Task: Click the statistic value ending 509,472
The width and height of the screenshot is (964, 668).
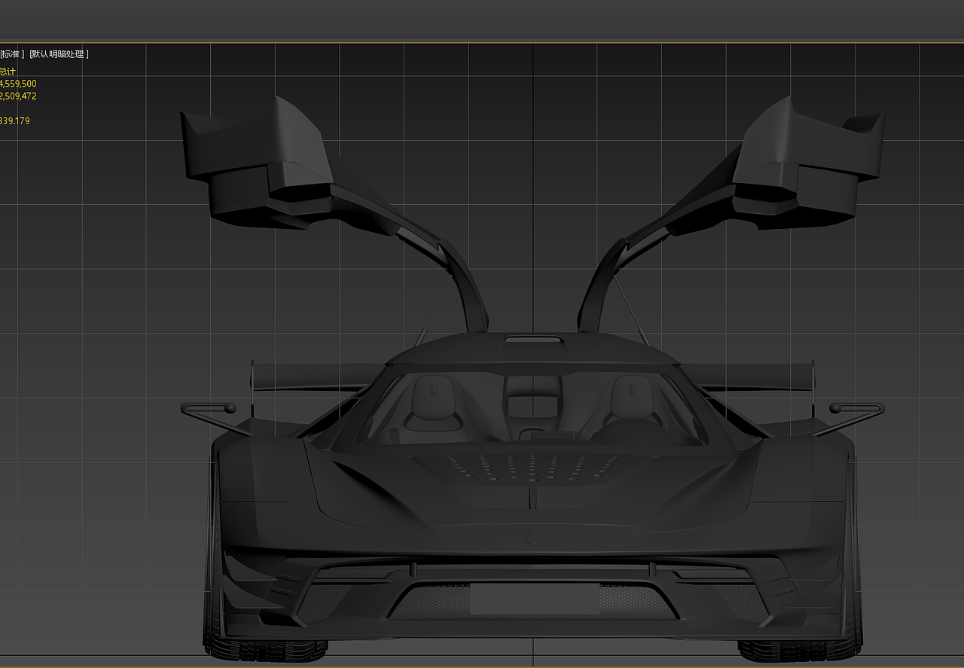Action: coord(18,96)
